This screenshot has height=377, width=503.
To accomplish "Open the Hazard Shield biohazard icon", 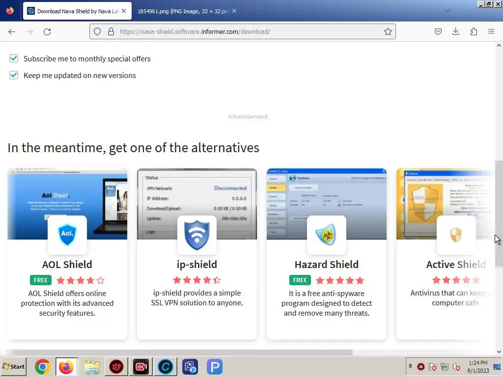I will pyautogui.click(x=327, y=235).
